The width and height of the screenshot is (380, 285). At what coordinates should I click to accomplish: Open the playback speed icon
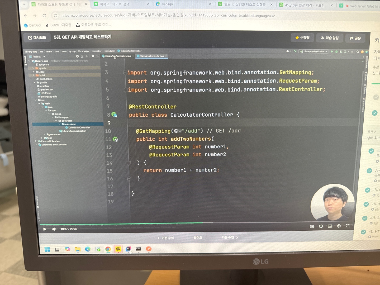click(x=321, y=226)
